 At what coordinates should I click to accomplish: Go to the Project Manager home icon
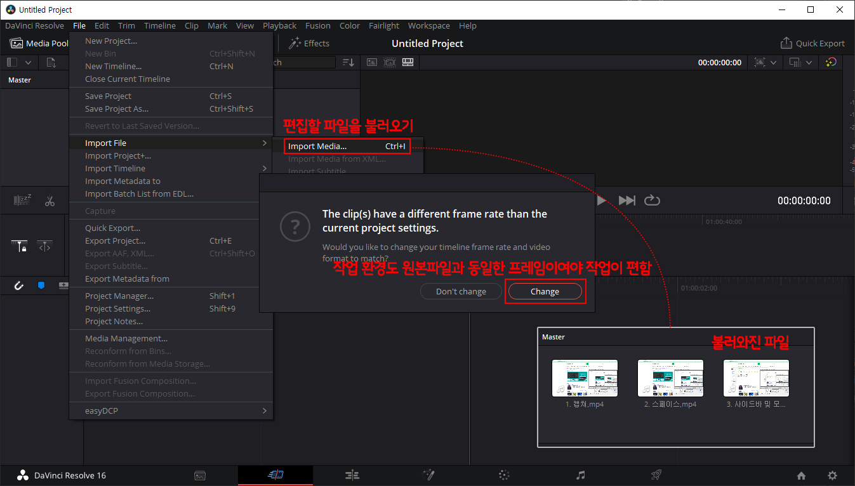pyautogui.click(x=801, y=476)
